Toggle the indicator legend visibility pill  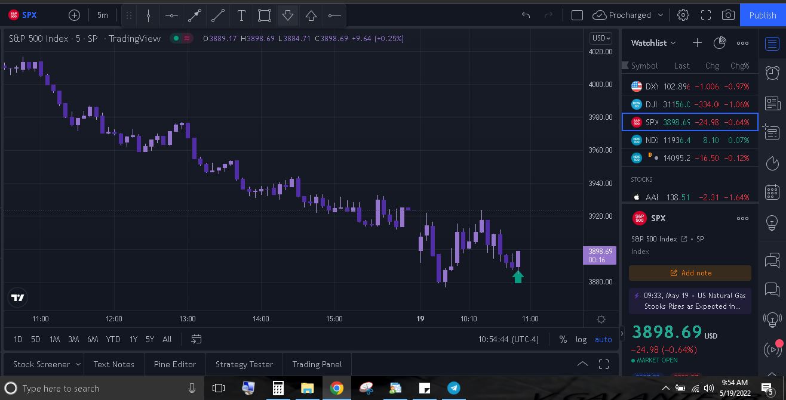click(x=182, y=38)
